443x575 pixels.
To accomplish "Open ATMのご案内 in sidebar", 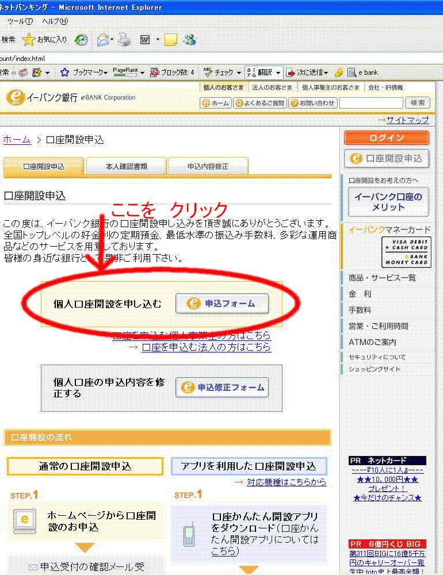I will point(372,343).
